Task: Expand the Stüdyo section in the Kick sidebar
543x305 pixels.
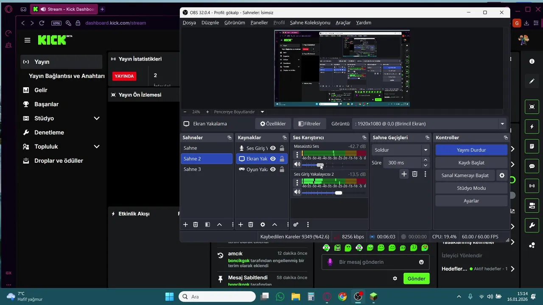Action: pyautogui.click(x=97, y=118)
